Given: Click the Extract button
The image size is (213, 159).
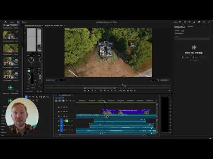Looking at the screenshot, I should pyautogui.click(x=124, y=91).
